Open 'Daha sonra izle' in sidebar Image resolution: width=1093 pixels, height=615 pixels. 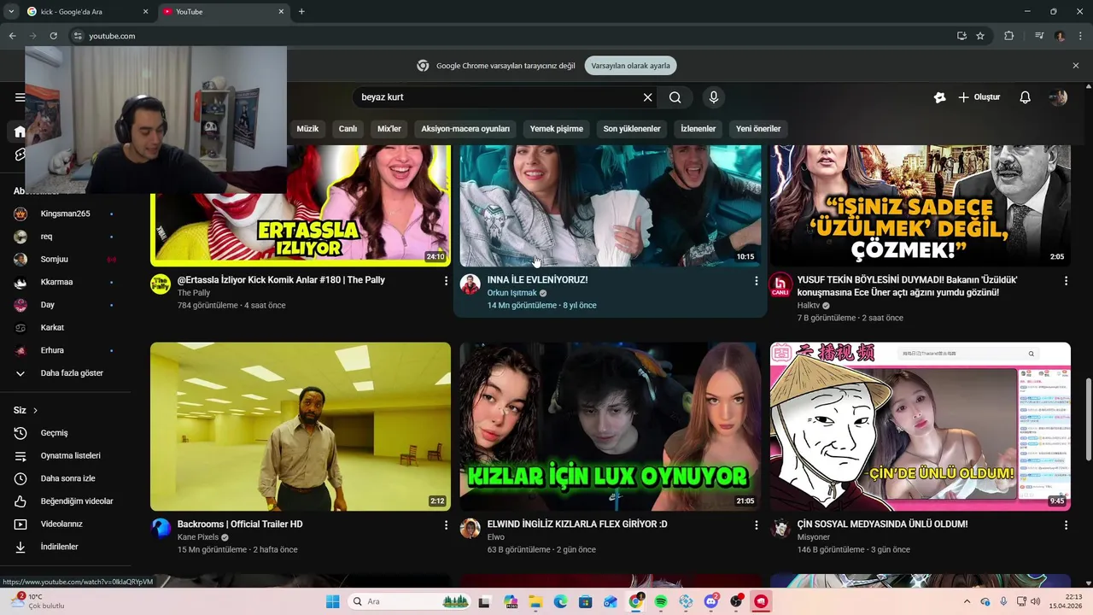[67, 478]
